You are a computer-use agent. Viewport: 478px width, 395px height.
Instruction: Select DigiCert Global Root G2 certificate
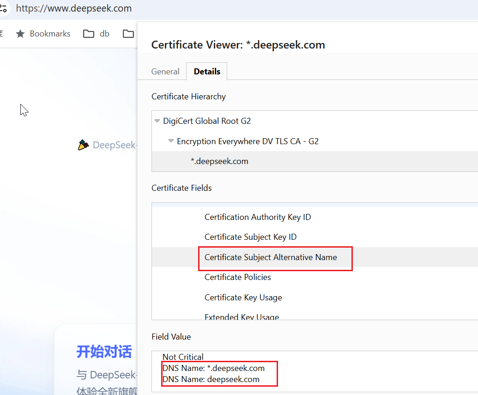click(207, 121)
